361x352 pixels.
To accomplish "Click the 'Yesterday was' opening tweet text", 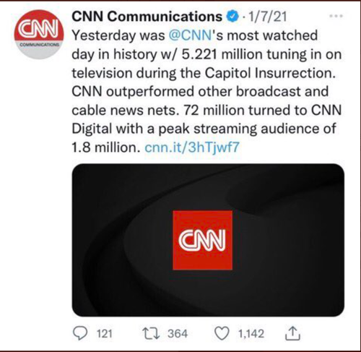I will tap(118, 35).
